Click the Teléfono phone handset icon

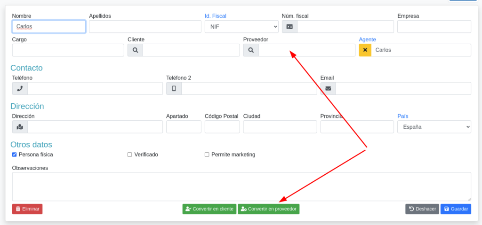pyautogui.click(x=20, y=88)
